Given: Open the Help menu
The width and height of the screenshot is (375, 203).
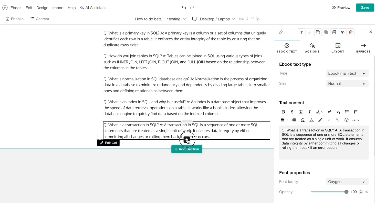Looking at the screenshot, I should 72,8.
